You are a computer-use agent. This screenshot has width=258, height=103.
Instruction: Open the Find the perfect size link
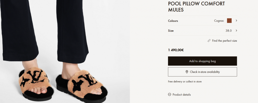point(224,41)
